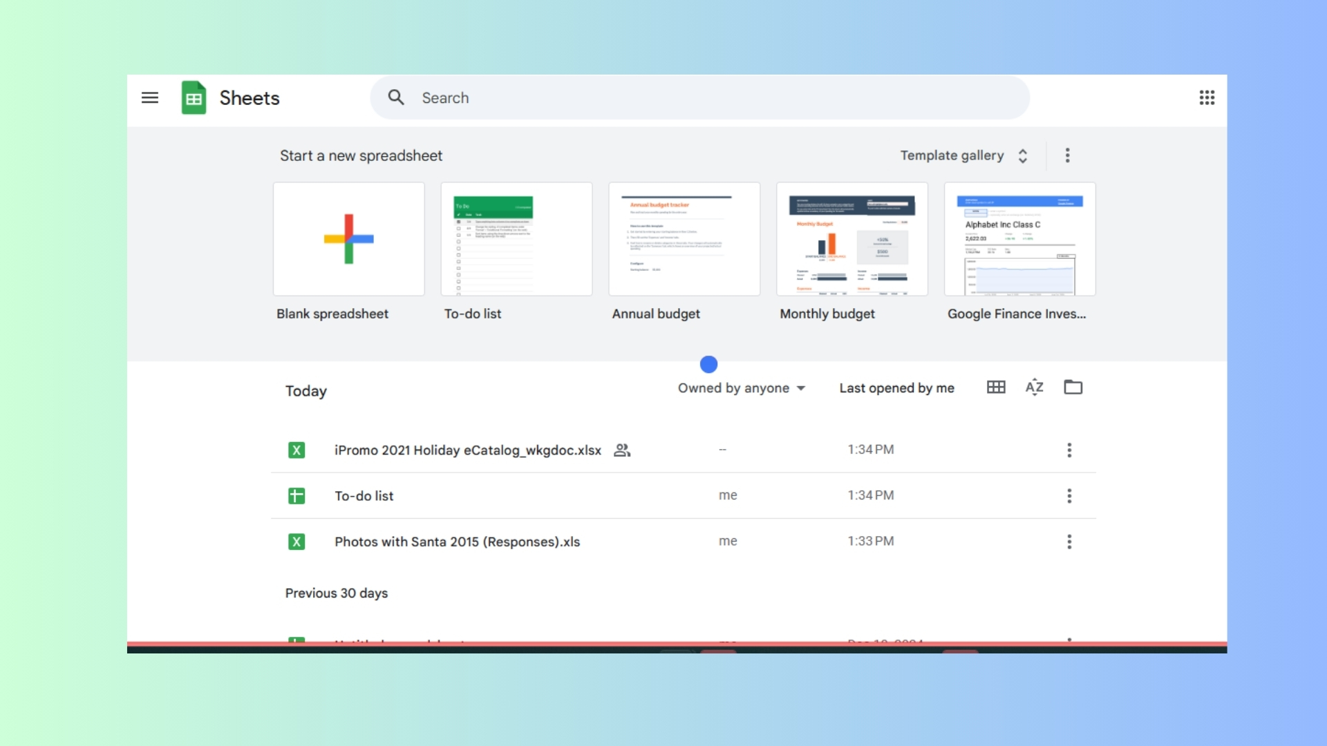
Task: Open more actions for iPromo 2021 Holiday file
Action: 1069,450
